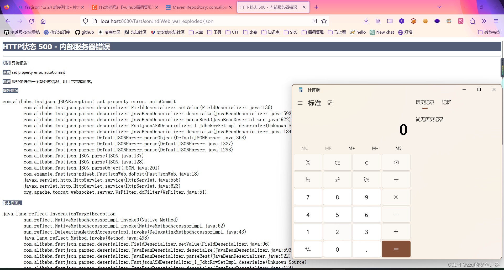Screen dimensions: 504x270
Task: Open the Firefox application menu
Action: (x=496, y=21)
